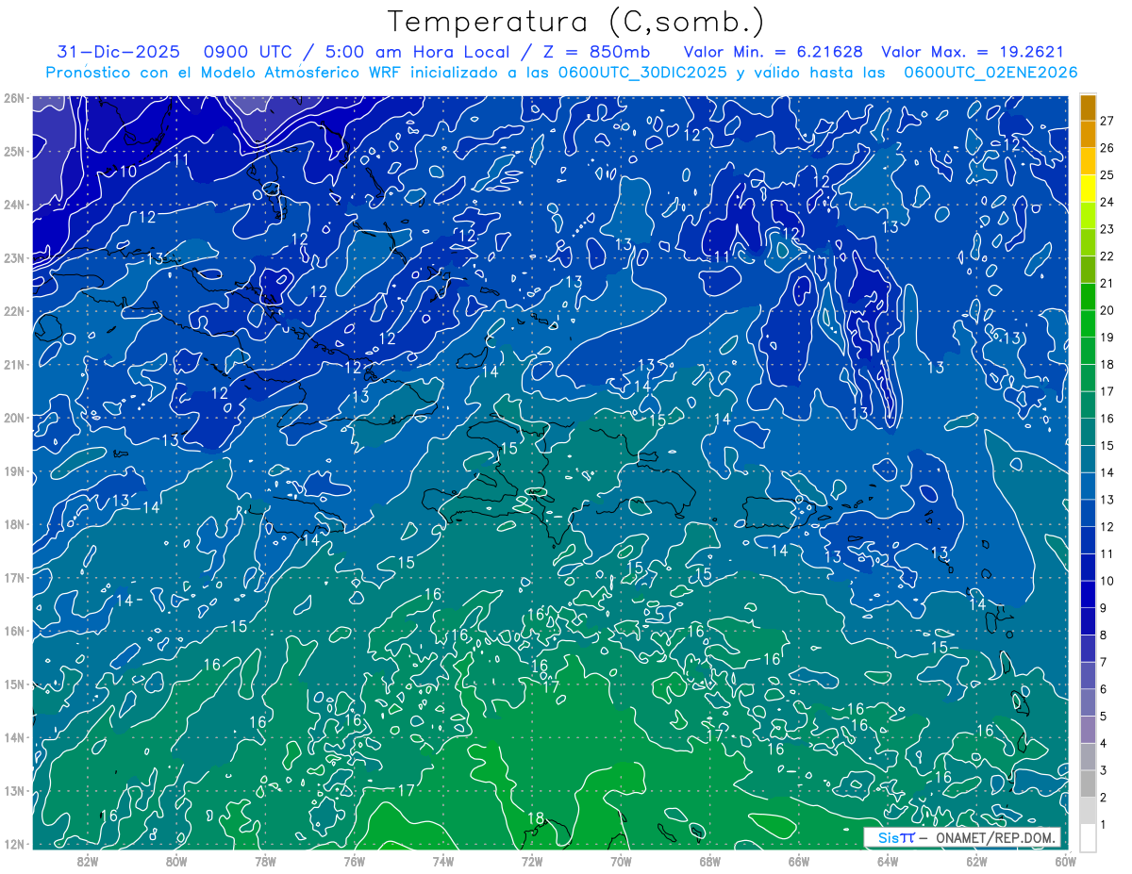1132x874 pixels.
Task: Click the "19N" latitude axis label
Action: (14, 471)
